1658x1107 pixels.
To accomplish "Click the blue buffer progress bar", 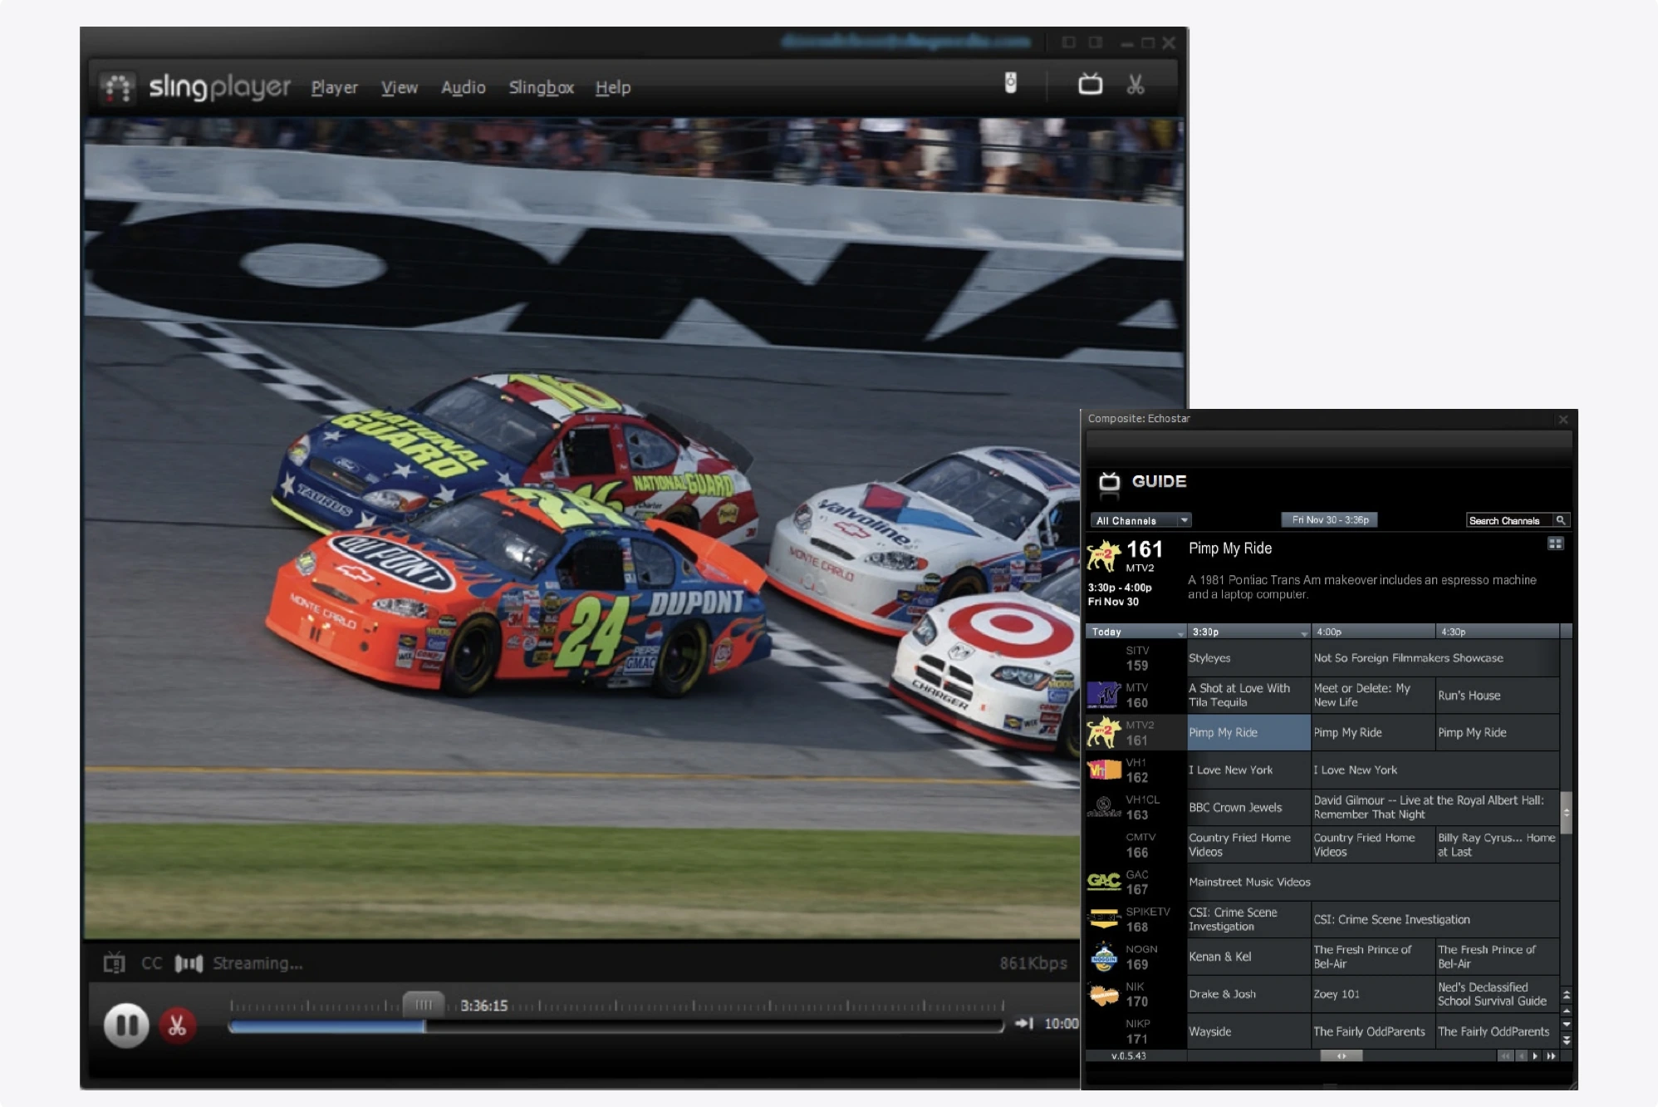I will (x=326, y=1026).
